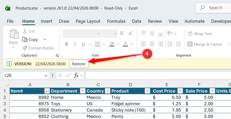Toggle Bold formatting
The image size is (231, 119).
point(67,44)
